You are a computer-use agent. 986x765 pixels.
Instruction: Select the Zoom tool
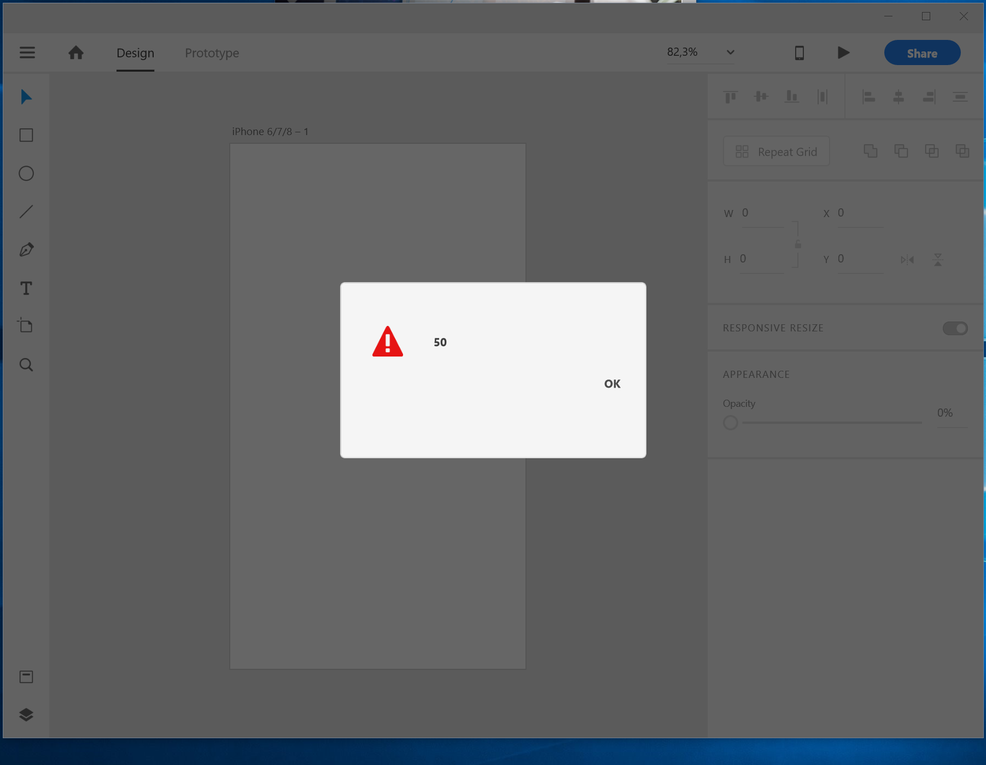(x=26, y=365)
